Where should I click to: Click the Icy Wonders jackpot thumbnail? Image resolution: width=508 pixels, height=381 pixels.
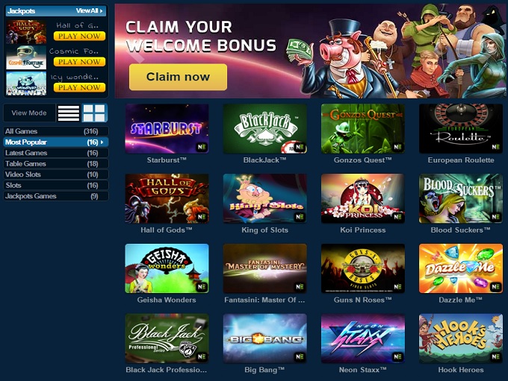click(x=26, y=84)
